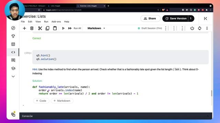The image size is (220, 123).
Task: Paste cell with clipboard icon
Action: (x=55, y=28)
